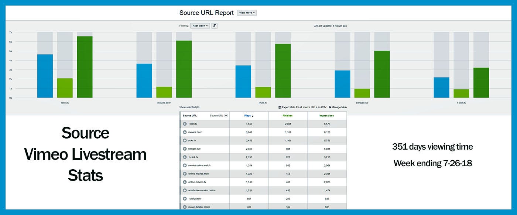Open the Source URL column dropdown arrow
Image resolution: width=517 pixels, height=215 pixels.
pos(226,116)
